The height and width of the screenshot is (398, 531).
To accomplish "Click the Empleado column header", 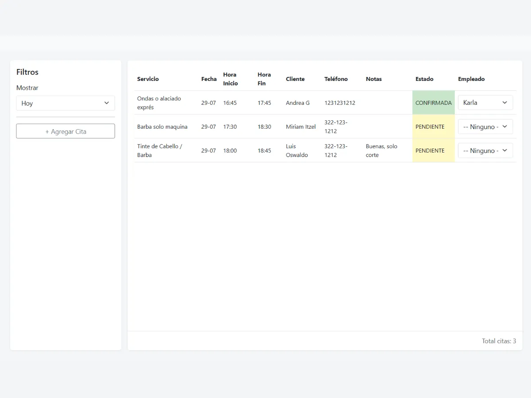I will [x=471, y=79].
